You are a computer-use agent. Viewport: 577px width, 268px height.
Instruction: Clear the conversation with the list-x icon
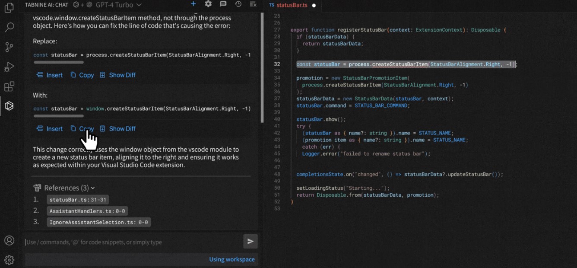click(253, 4)
